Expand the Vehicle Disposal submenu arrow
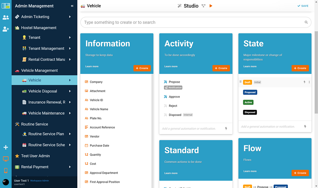 pyautogui.click(x=70, y=91)
